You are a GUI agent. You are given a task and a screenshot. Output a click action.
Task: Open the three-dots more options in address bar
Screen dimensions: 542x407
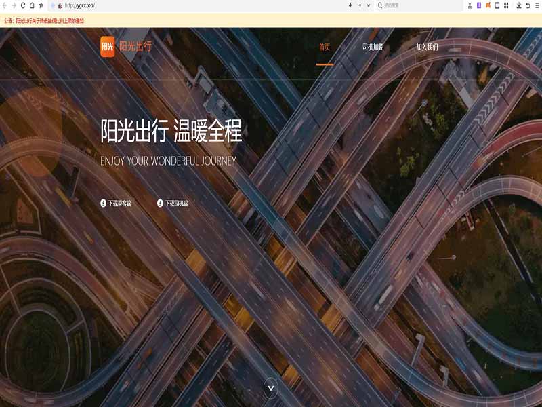(359, 5)
